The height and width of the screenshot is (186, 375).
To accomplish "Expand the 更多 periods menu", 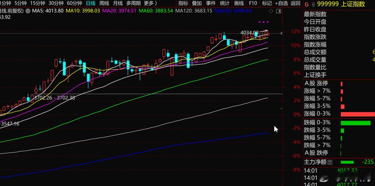I will [x=151, y=3].
